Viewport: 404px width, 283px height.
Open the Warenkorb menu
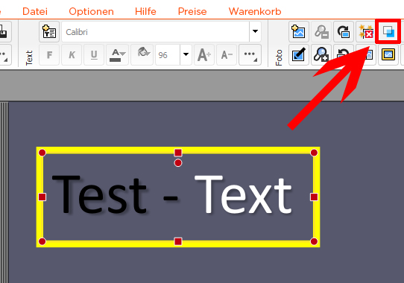255,11
